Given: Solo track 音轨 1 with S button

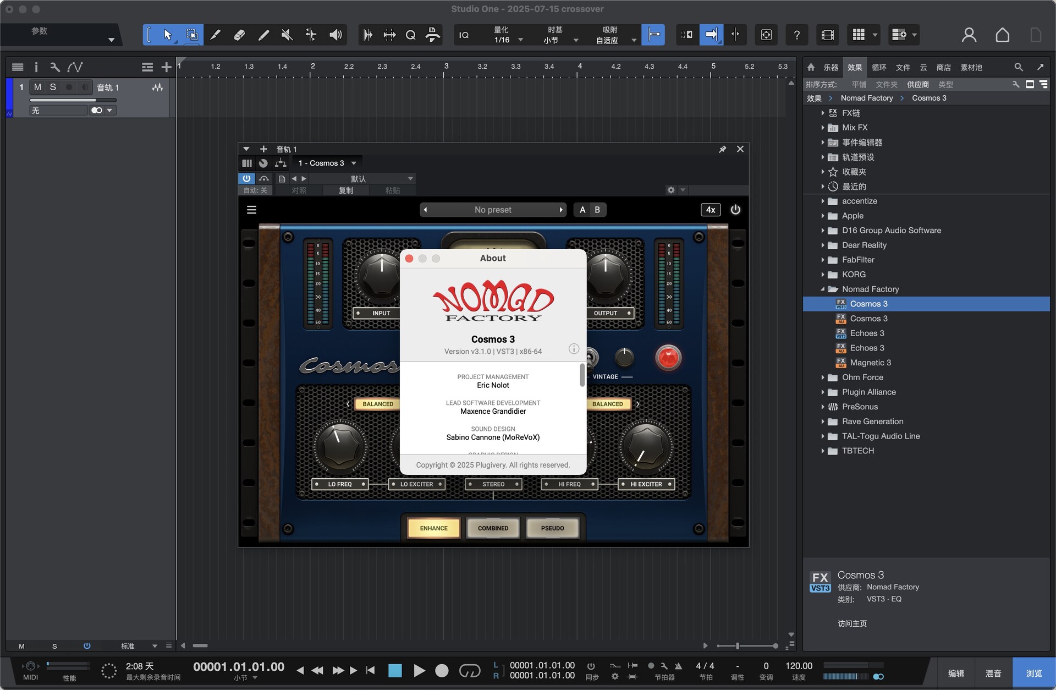Looking at the screenshot, I should (53, 87).
